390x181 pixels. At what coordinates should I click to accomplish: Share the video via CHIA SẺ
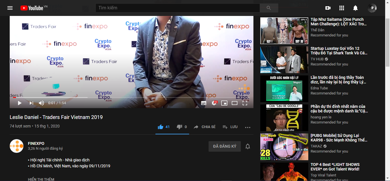pos(205,127)
